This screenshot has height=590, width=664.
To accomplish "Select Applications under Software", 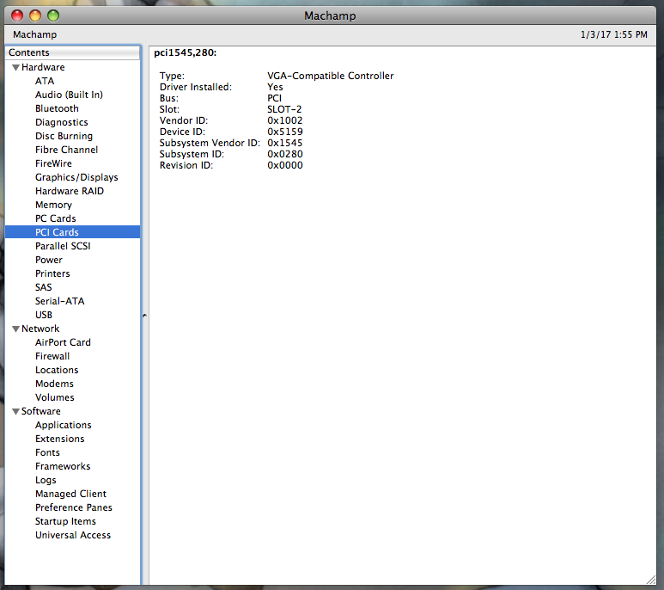I will point(63,425).
